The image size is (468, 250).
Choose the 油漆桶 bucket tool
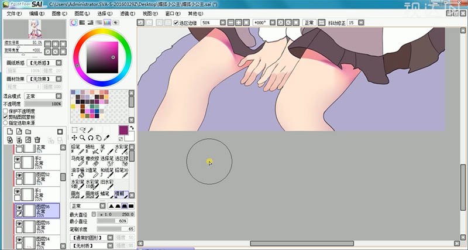click(77, 173)
